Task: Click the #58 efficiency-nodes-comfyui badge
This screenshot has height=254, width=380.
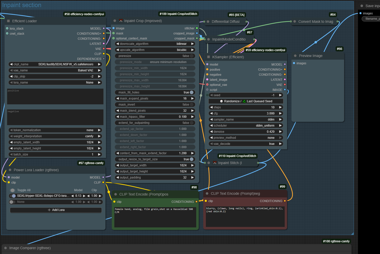Action: click(84, 14)
